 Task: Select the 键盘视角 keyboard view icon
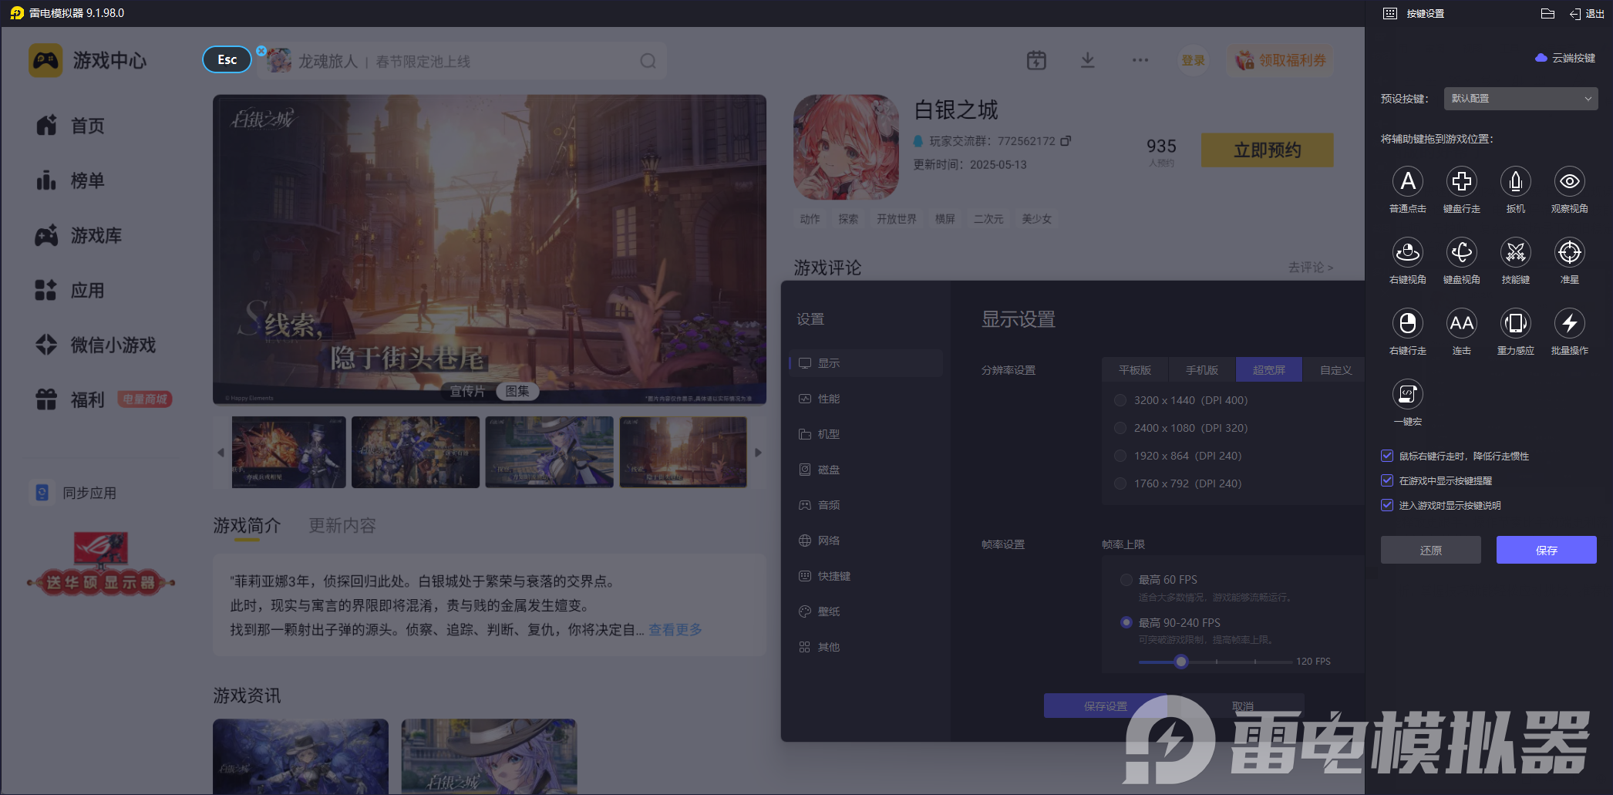click(1461, 253)
